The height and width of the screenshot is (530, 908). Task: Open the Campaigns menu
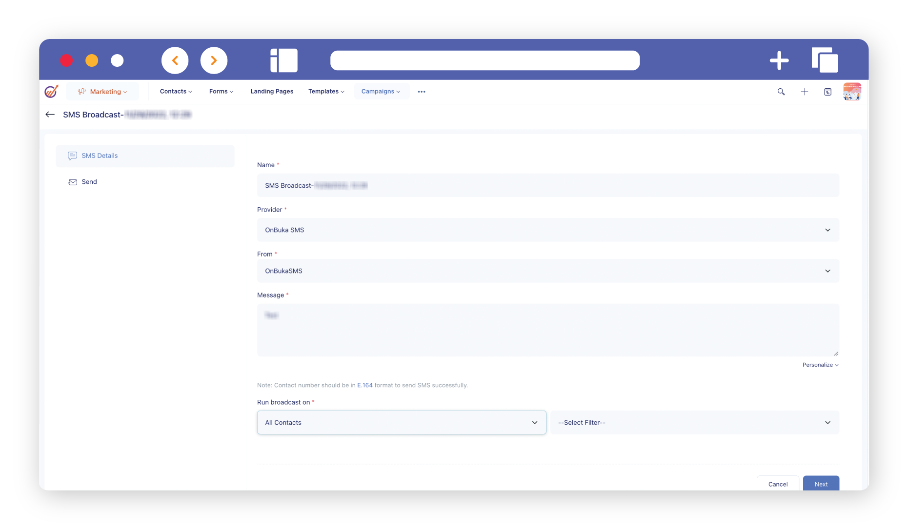click(x=381, y=92)
